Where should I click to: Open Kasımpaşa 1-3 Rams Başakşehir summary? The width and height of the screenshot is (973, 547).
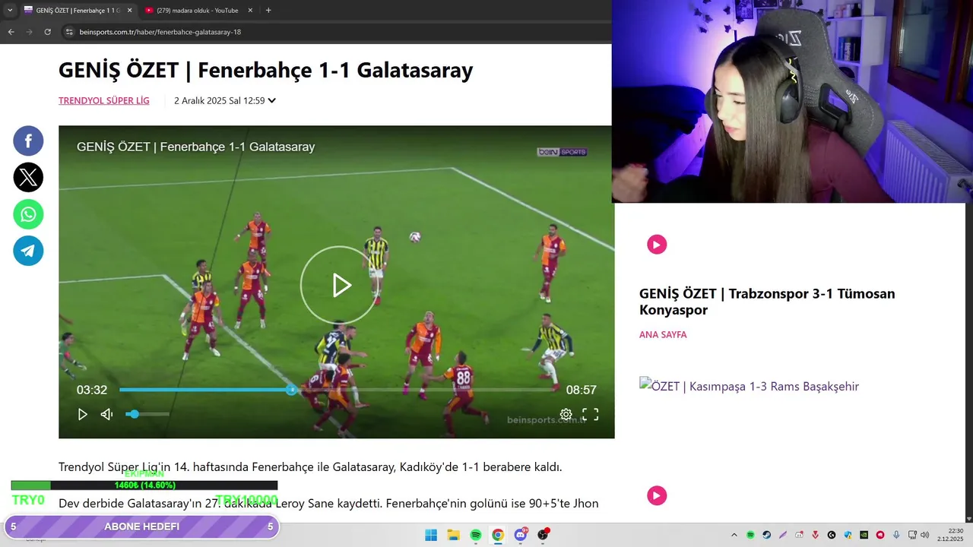749,386
